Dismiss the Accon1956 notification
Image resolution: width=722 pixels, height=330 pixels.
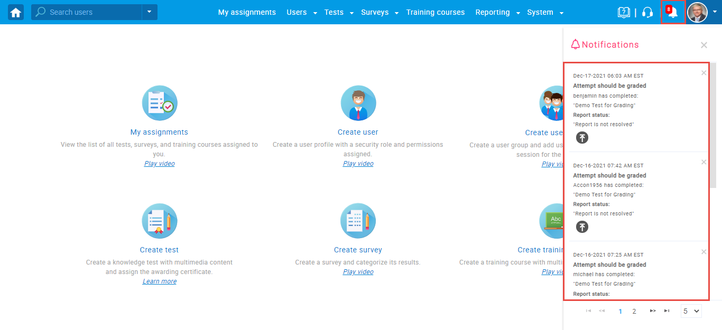point(704,162)
